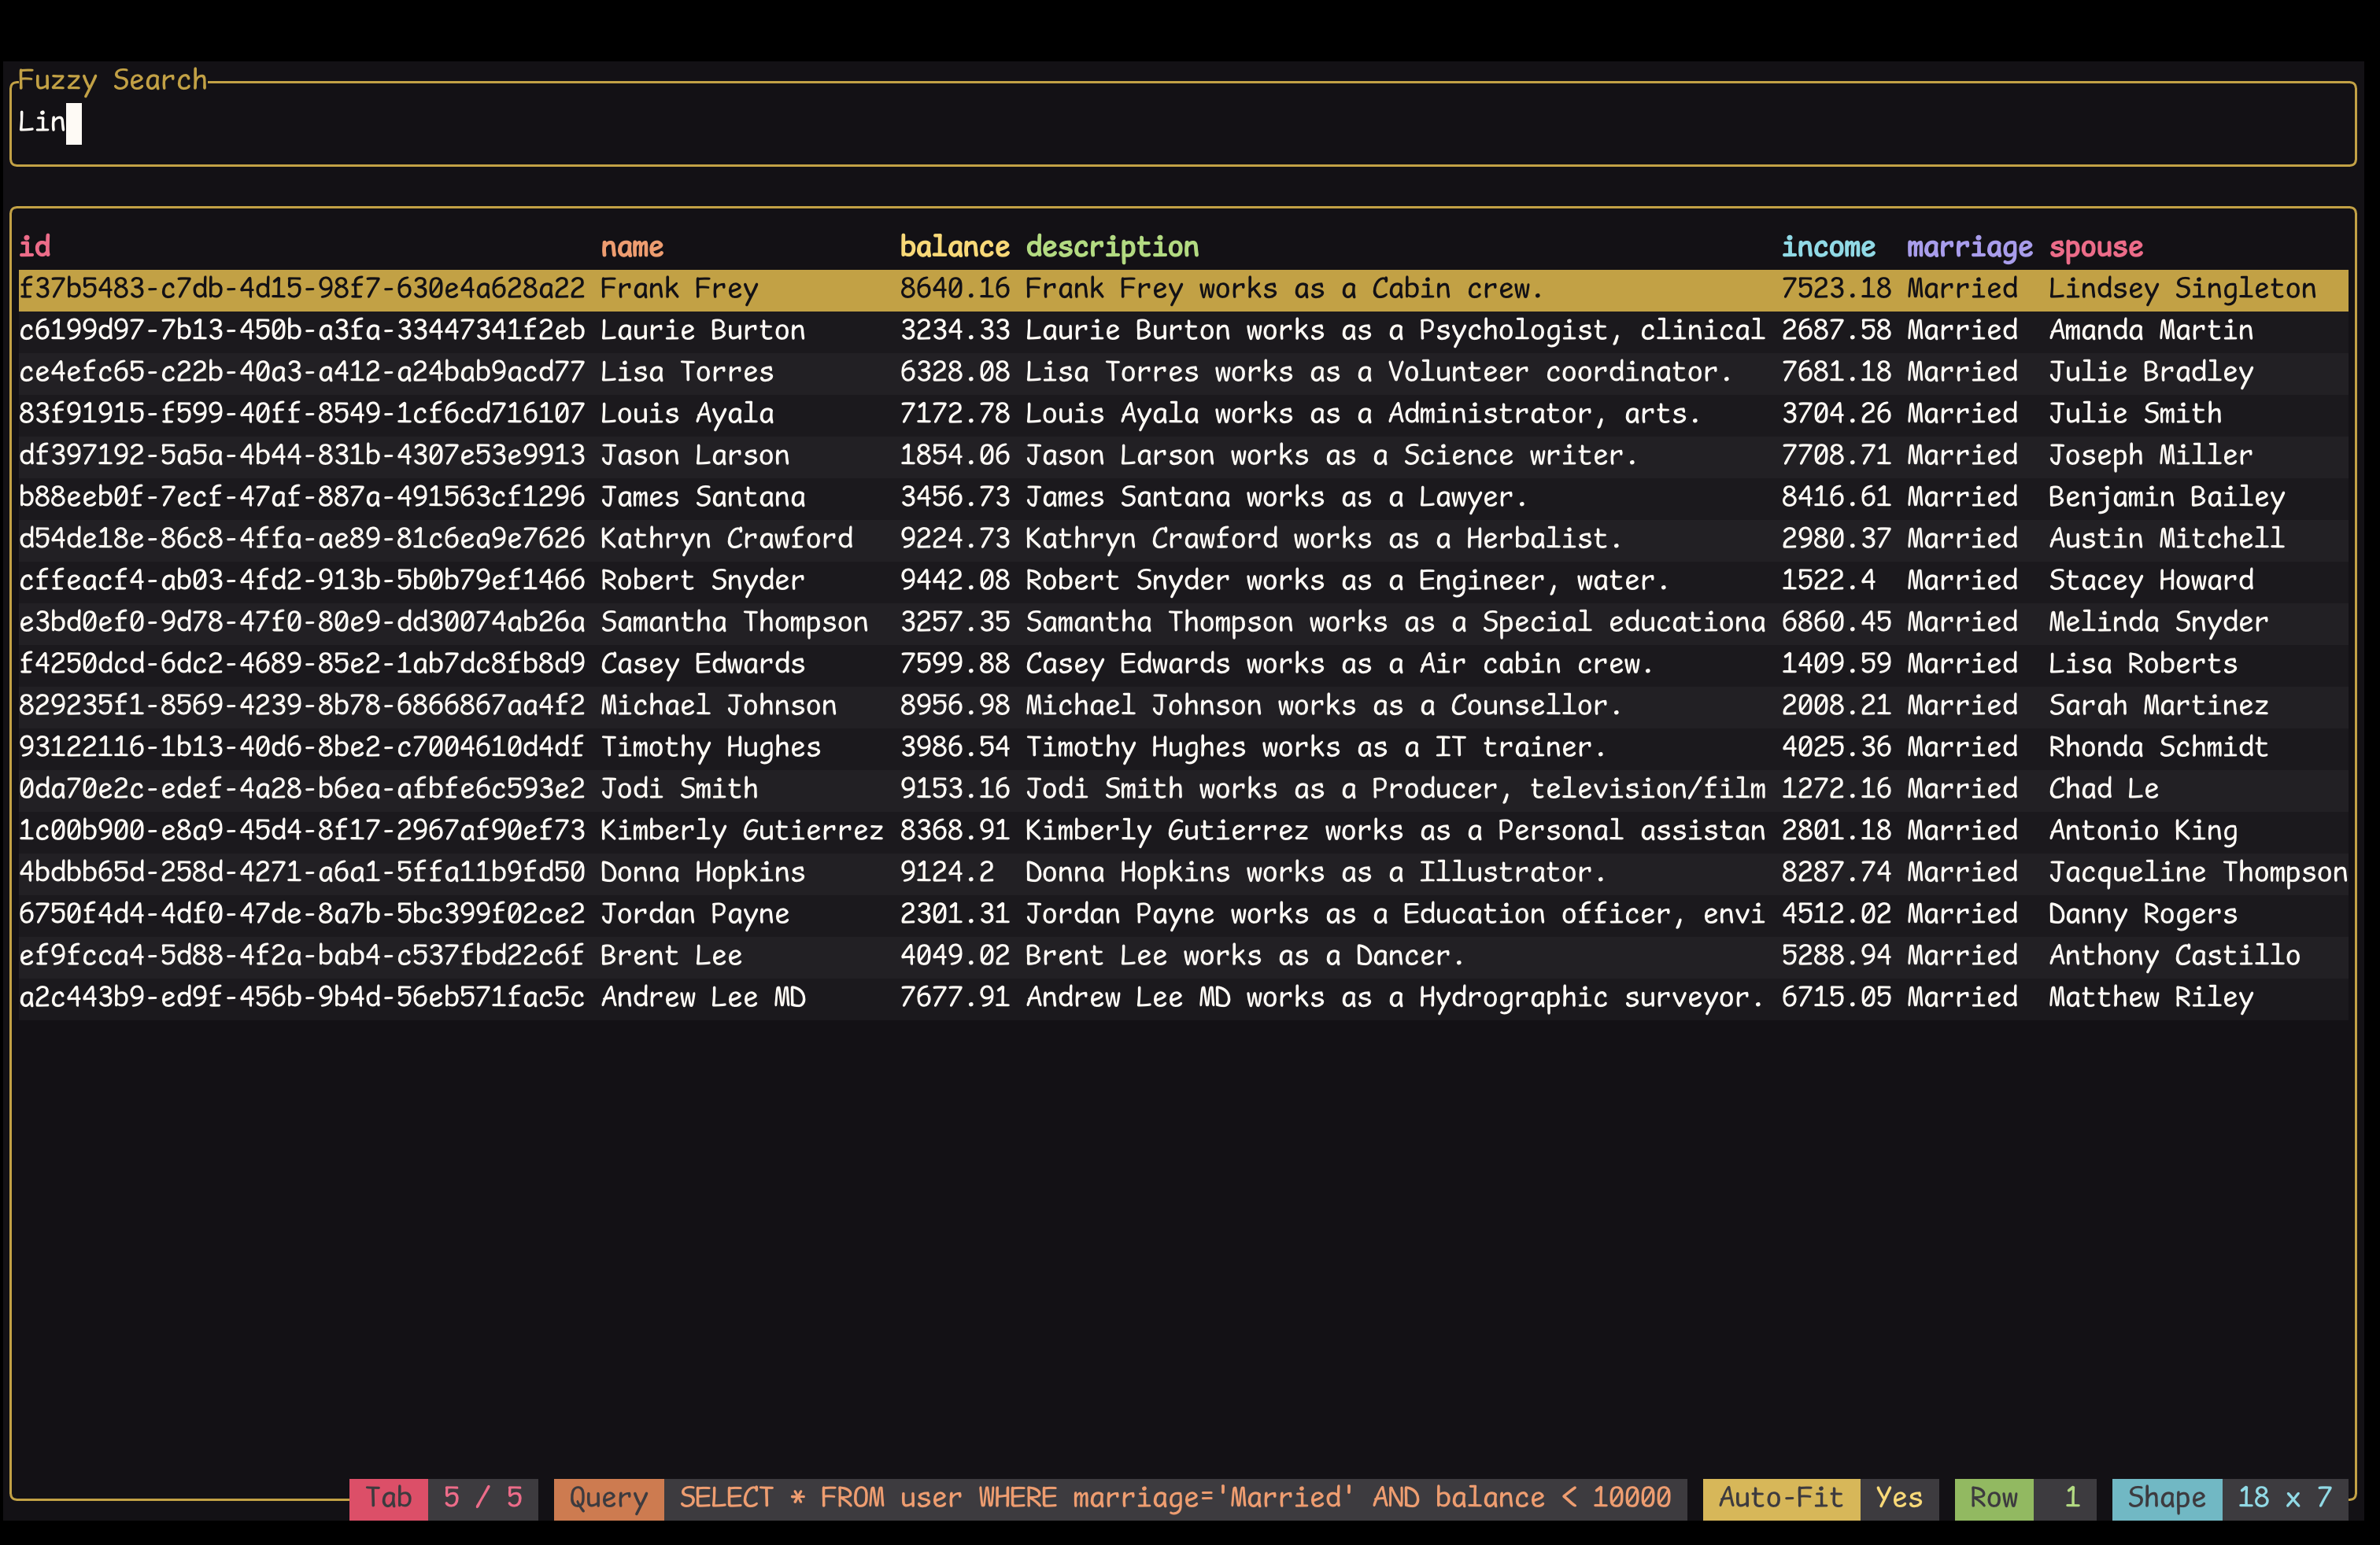
Task: Select the Michael Johnson name cell
Action: click(718, 706)
